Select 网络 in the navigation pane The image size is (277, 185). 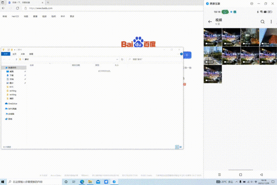point(10,119)
